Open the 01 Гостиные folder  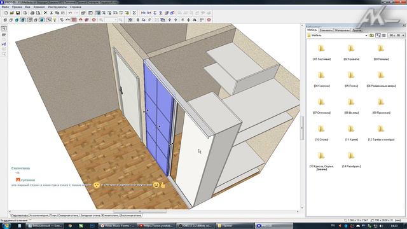(322, 52)
